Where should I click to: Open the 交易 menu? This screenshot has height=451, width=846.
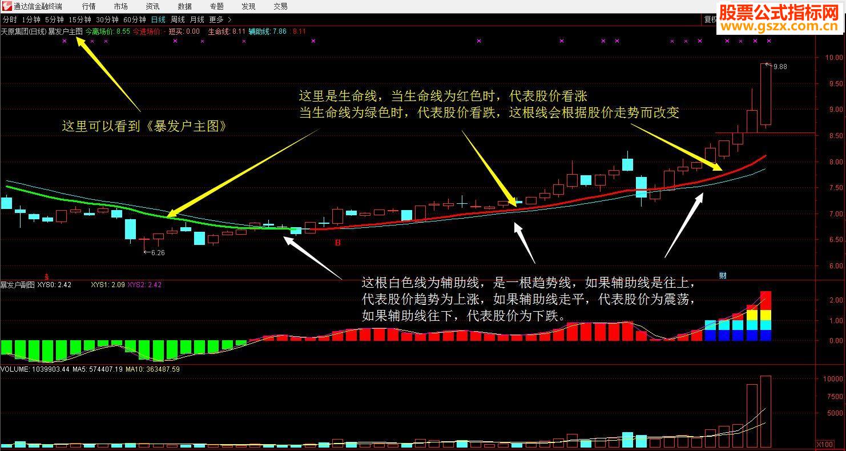coord(280,6)
